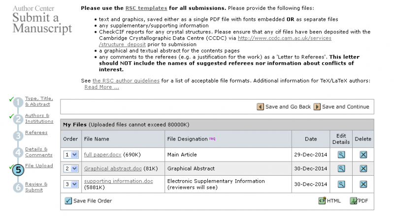View PDF proof of submission
This screenshot has width=394, height=216.
(x=359, y=200)
